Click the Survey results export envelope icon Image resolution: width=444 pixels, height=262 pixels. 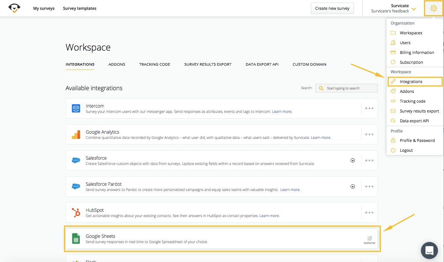393,111
